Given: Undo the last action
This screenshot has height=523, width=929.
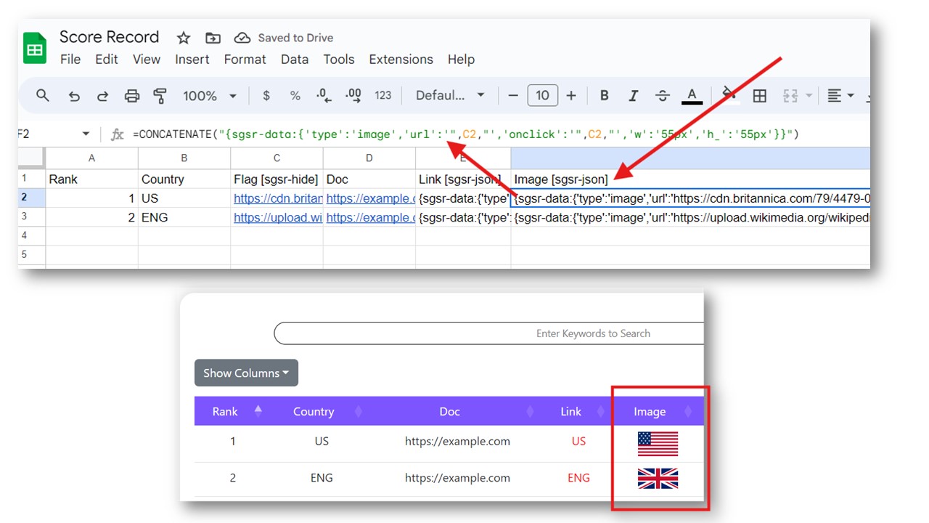Looking at the screenshot, I should coord(74,96).
